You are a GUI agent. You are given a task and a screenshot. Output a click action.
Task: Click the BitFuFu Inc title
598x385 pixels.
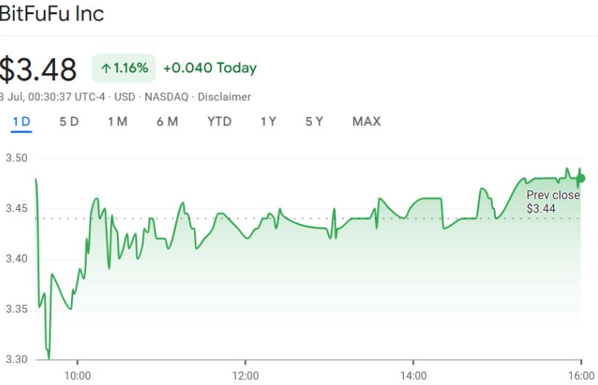pos(51,14)
